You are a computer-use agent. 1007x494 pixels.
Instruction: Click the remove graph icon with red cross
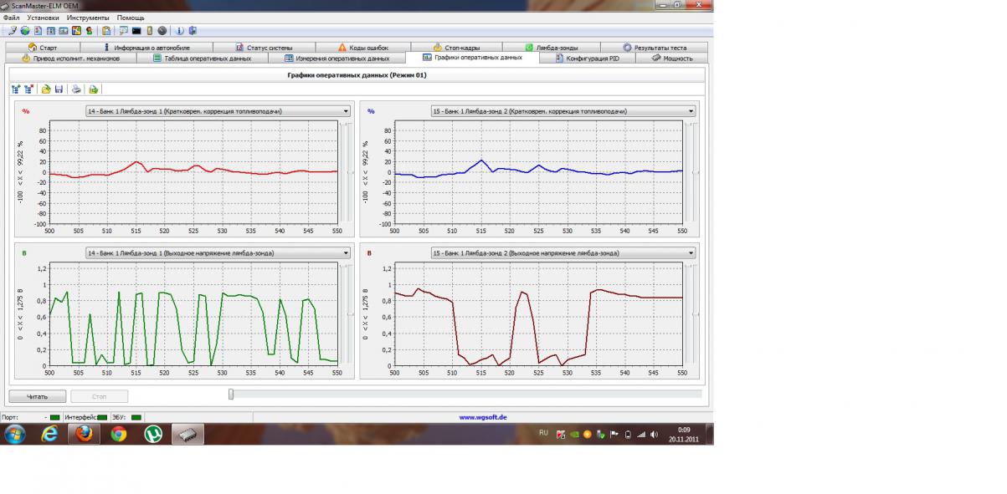tap(29, 89)
